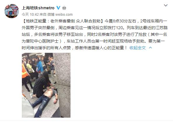Click the 微博 weibo.com source link
This screenshot has width=173, height=122.
[60, 15]
